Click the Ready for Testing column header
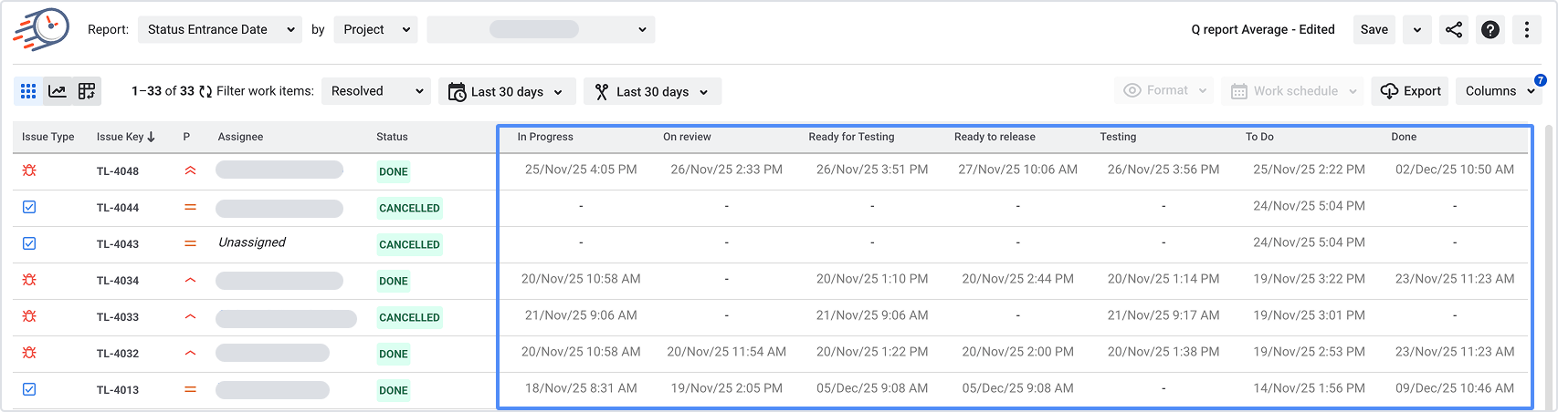1558x412 pixels. point(851,137)
